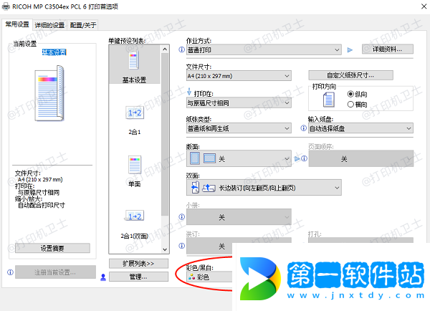Click info icon beside 注册当前设置 button
430x311 pixels.
10,272
